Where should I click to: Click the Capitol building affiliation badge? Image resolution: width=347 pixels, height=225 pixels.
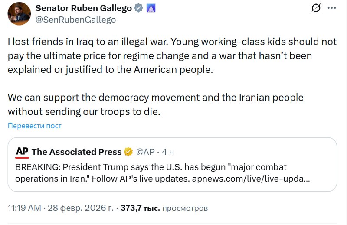pos(151,8)
